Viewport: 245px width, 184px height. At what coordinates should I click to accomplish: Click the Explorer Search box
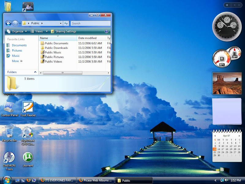coord(90,23)
